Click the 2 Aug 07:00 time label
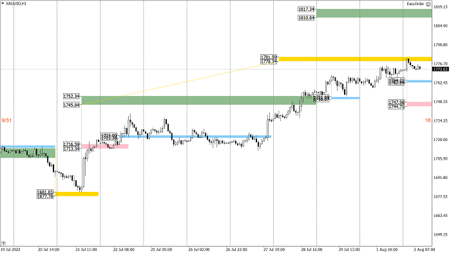 pyautogui.click(x=425, y=250)
